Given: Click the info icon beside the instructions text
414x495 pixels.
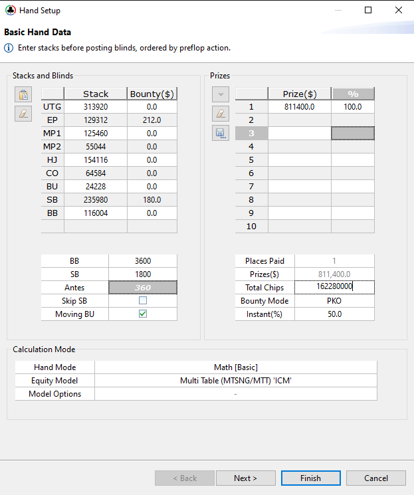Looking at the screenshot, I should (9, 48).
